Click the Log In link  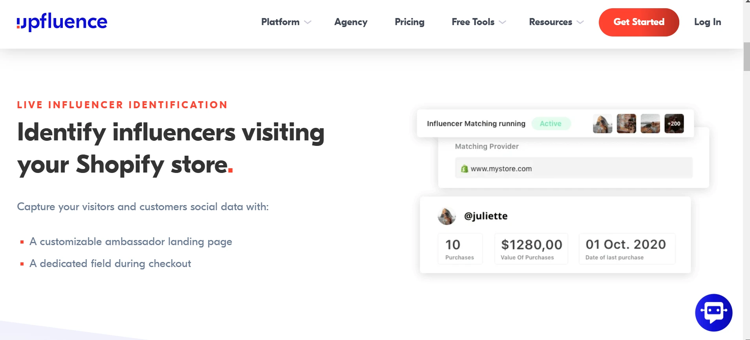click(x=708, y=22)
